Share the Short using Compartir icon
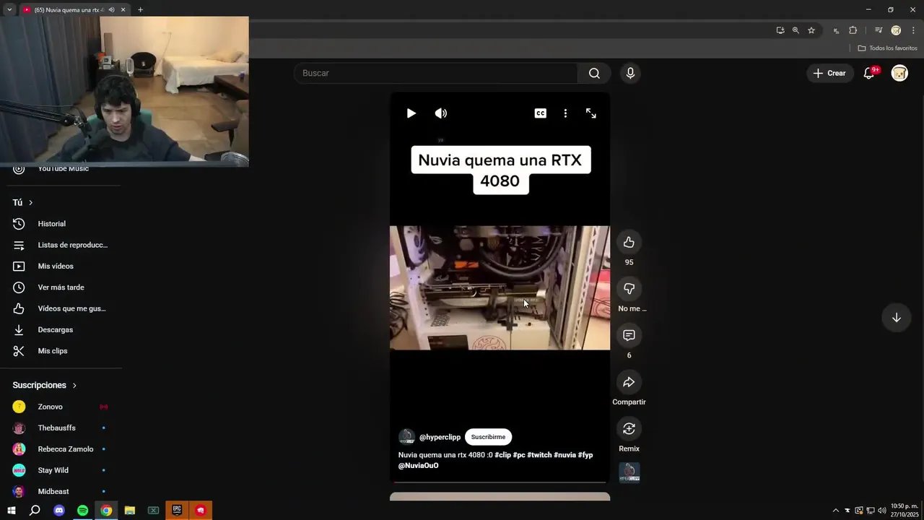The height and width of the screenshot is (520, 924). click(x=629, y=382)
